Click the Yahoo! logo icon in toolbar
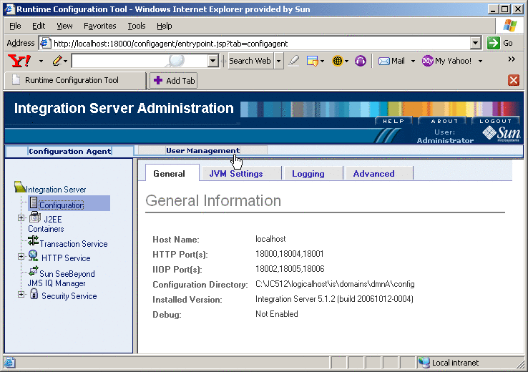This screenshot has width=528, height=372. pos(19,61)
